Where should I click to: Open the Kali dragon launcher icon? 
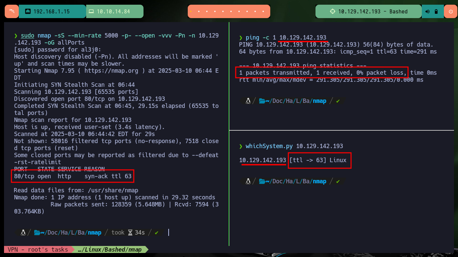click(12, 11)
